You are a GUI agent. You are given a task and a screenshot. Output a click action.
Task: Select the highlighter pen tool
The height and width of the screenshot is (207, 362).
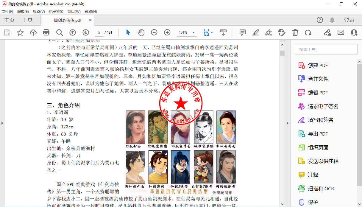256,32
